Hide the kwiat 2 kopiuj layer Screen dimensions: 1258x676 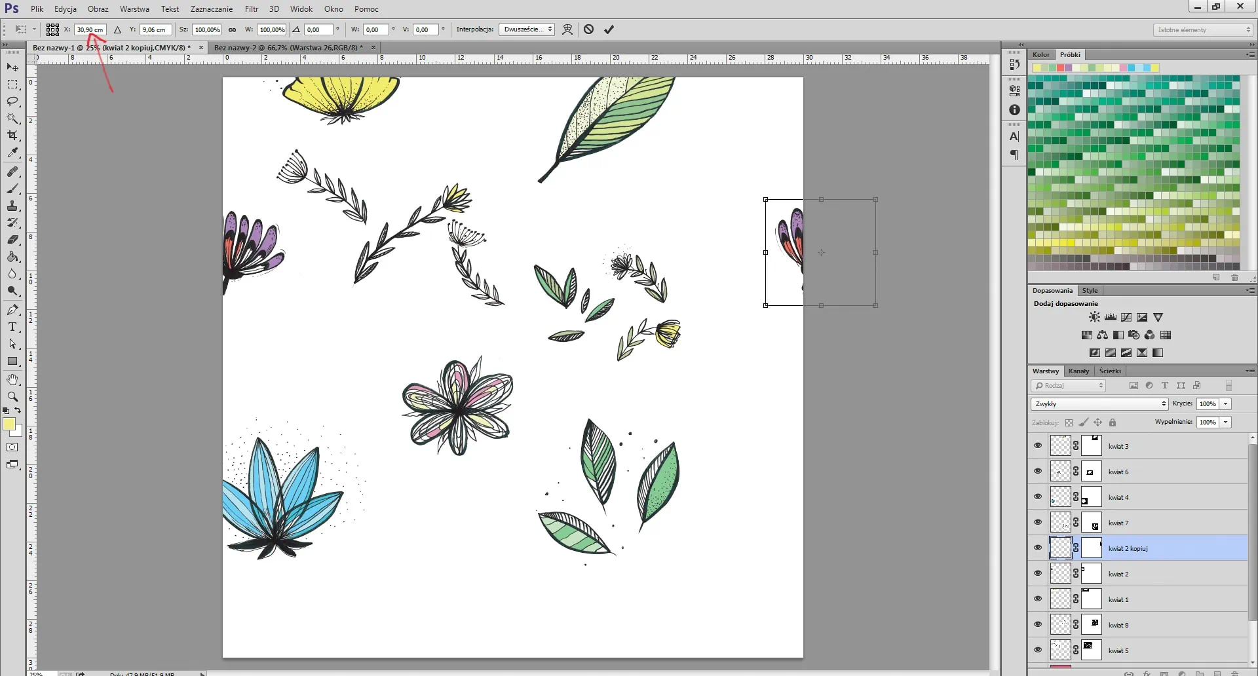(1038, 548)
